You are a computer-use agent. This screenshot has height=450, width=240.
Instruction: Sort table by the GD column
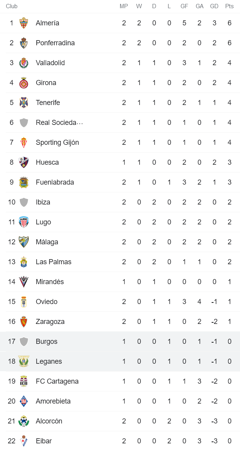(x=214, y=6)
